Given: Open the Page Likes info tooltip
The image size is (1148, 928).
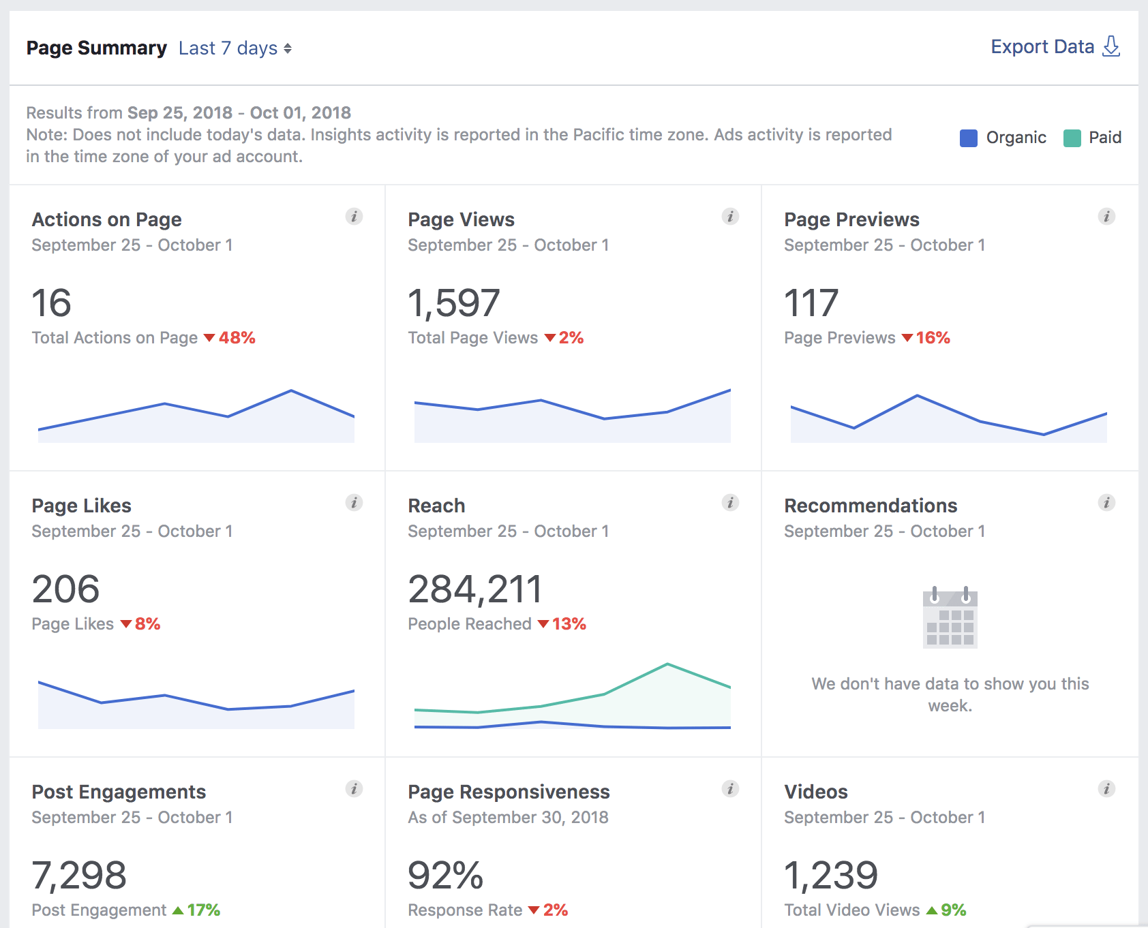Looking at the screenshot, I should coord(354,502).
